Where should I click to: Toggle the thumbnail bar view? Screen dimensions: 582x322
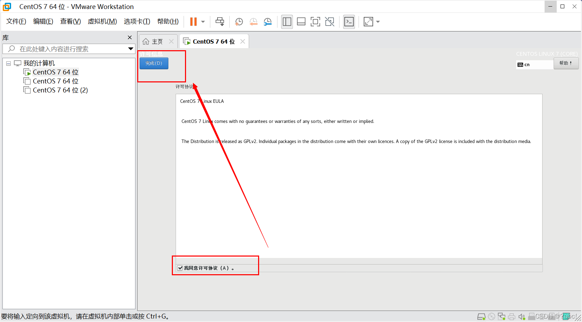301,22
